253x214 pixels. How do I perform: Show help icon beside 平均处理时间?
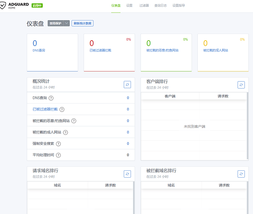(x=58, y=155)
